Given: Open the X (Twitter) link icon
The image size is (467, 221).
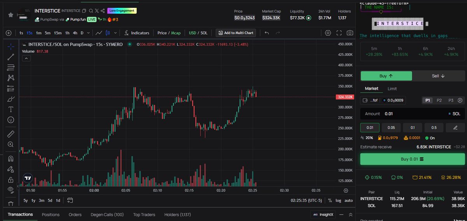Looking at the screenshot, I should (97, 11).
